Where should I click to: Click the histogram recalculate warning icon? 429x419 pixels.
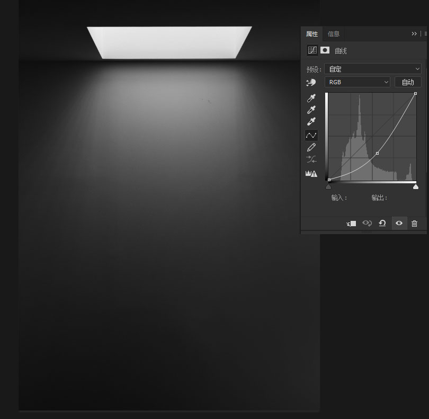(x=311, y=173)
